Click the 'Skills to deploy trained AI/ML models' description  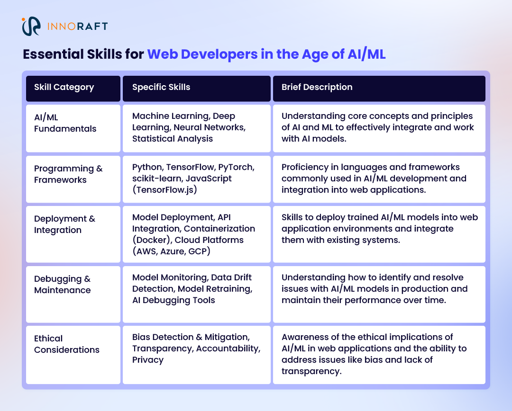pyautogui.click(x=379, y=234)
